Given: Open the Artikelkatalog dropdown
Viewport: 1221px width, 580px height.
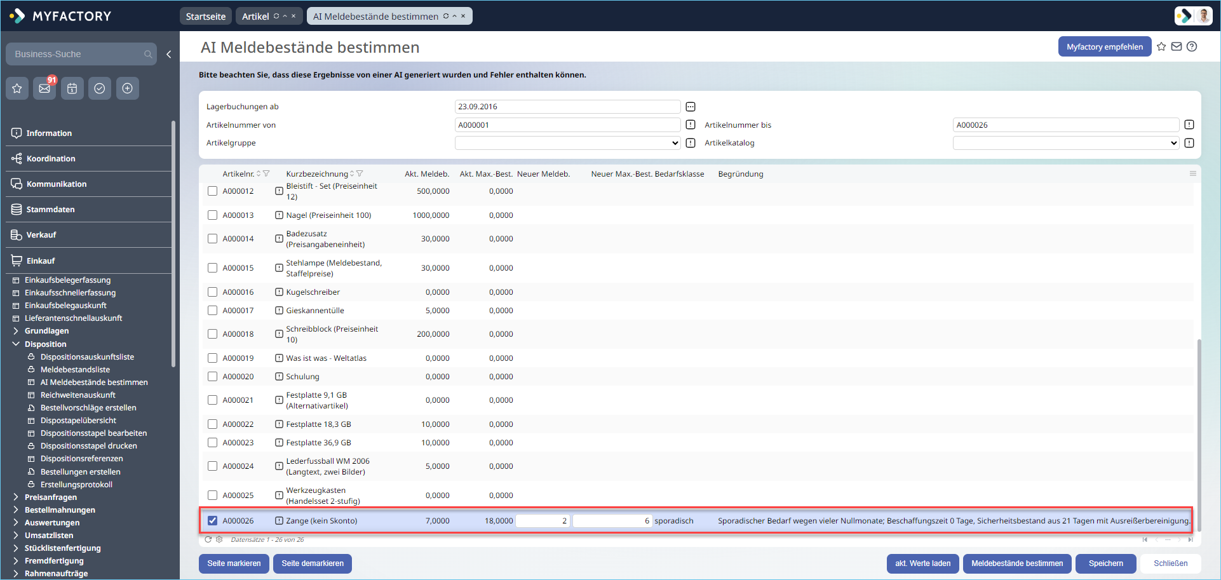Looking at the screenshot, I should (1066, 143).
